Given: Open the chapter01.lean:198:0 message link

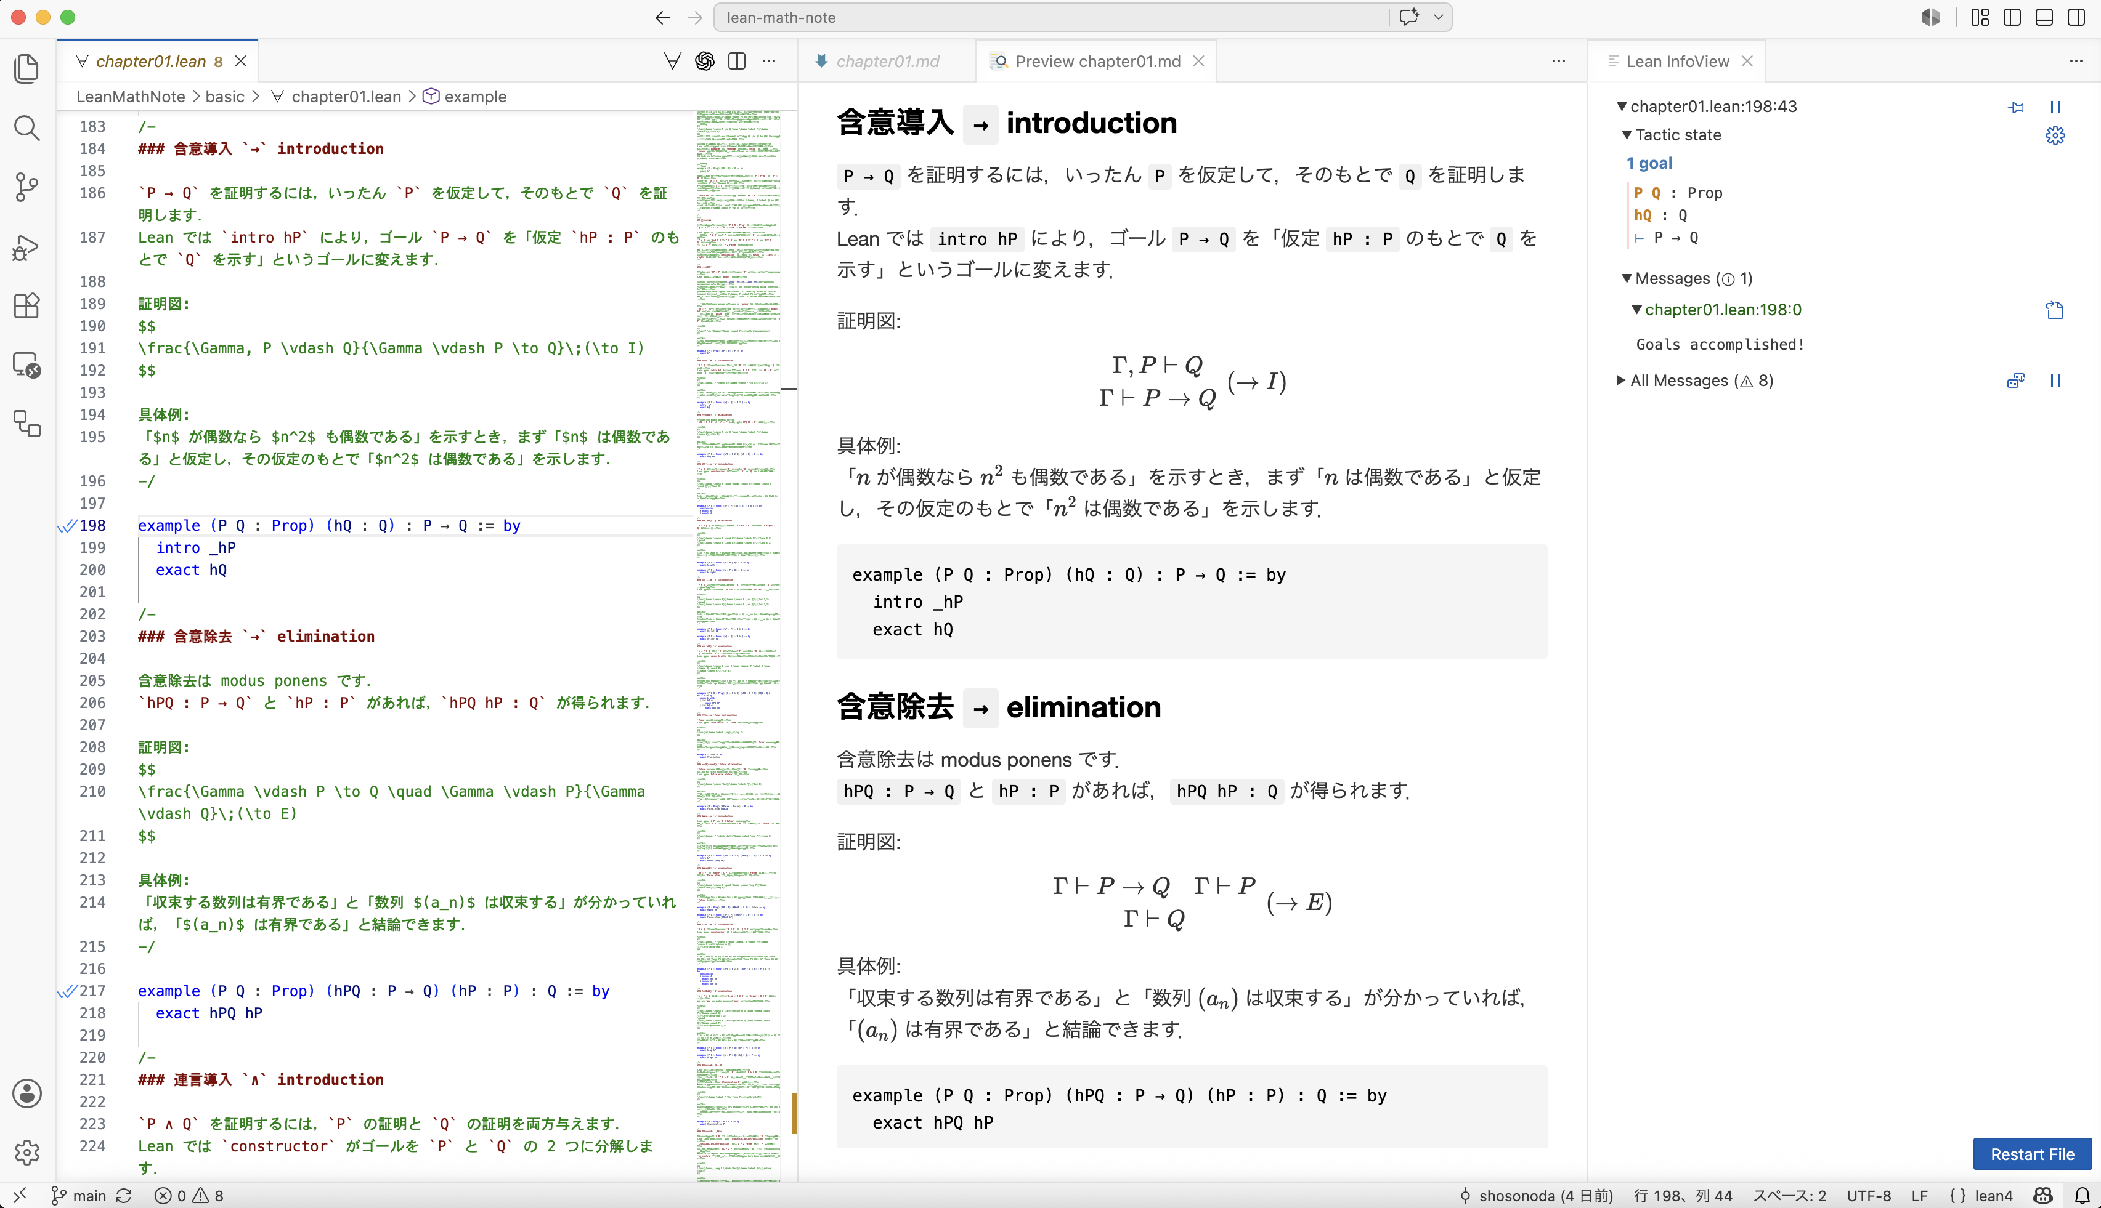Looking at the screenshot, I should coord(1723,310).
